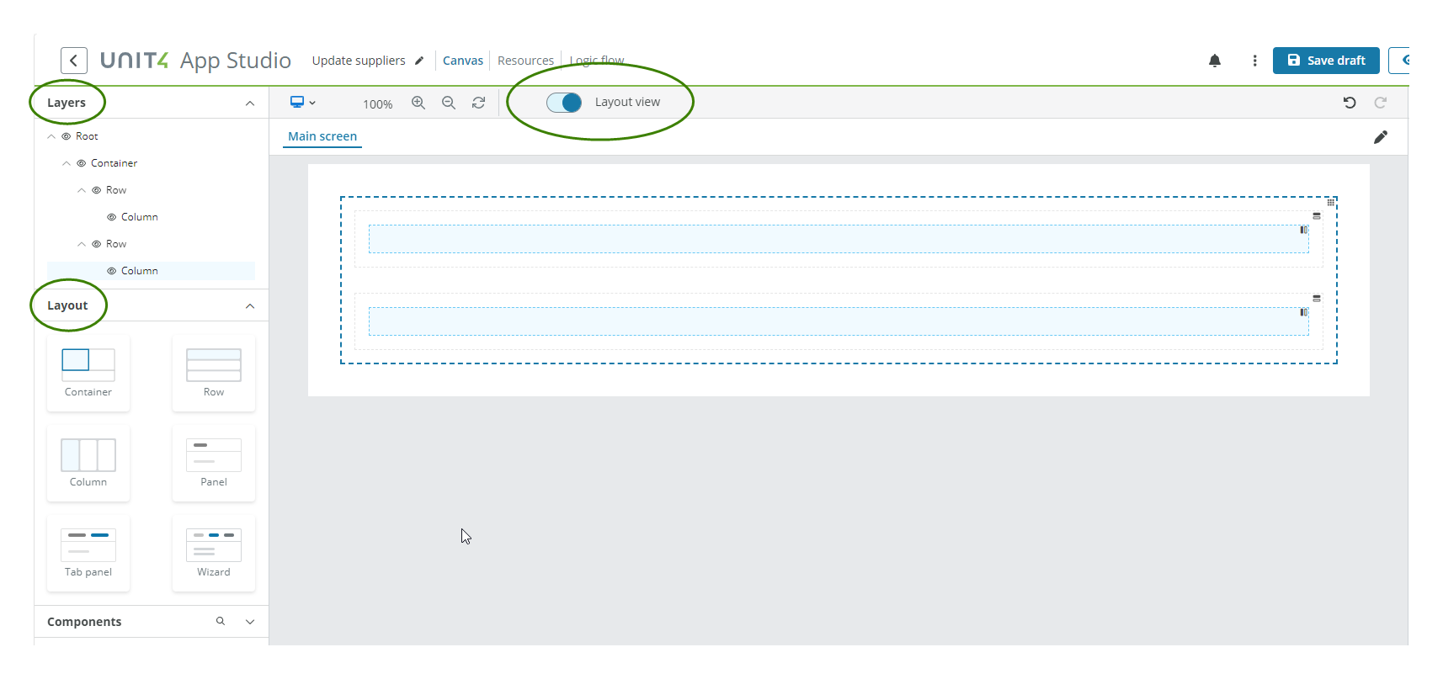This screenshot has width=1443, height=679.
Task: Open the three-dot more options menu
Action: coord(1254,61)
